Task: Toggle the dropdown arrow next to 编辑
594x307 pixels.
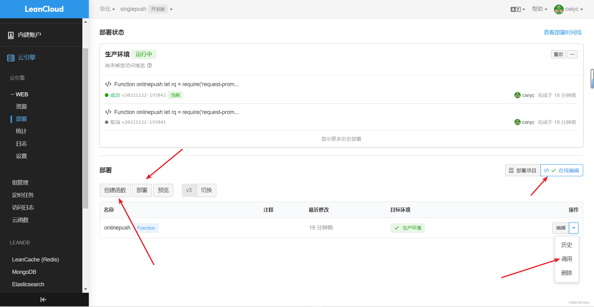Action: pos(574,228)
